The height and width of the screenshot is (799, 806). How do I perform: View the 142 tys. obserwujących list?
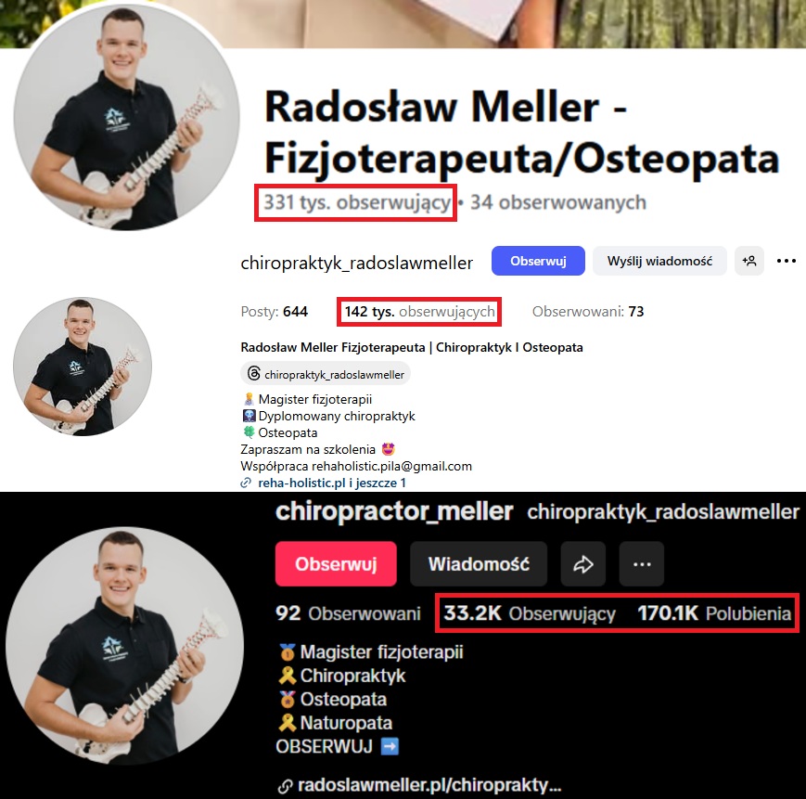click(419, 312)
